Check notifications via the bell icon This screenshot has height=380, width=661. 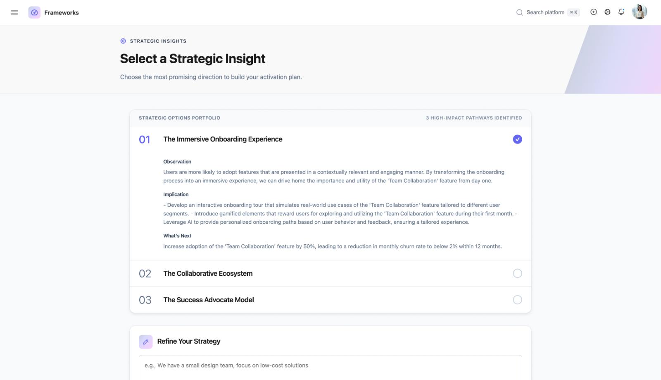tap(621, 12)
